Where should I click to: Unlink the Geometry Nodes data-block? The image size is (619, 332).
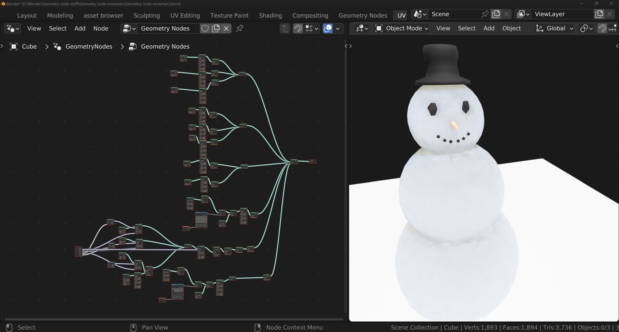tap(226, 28)
